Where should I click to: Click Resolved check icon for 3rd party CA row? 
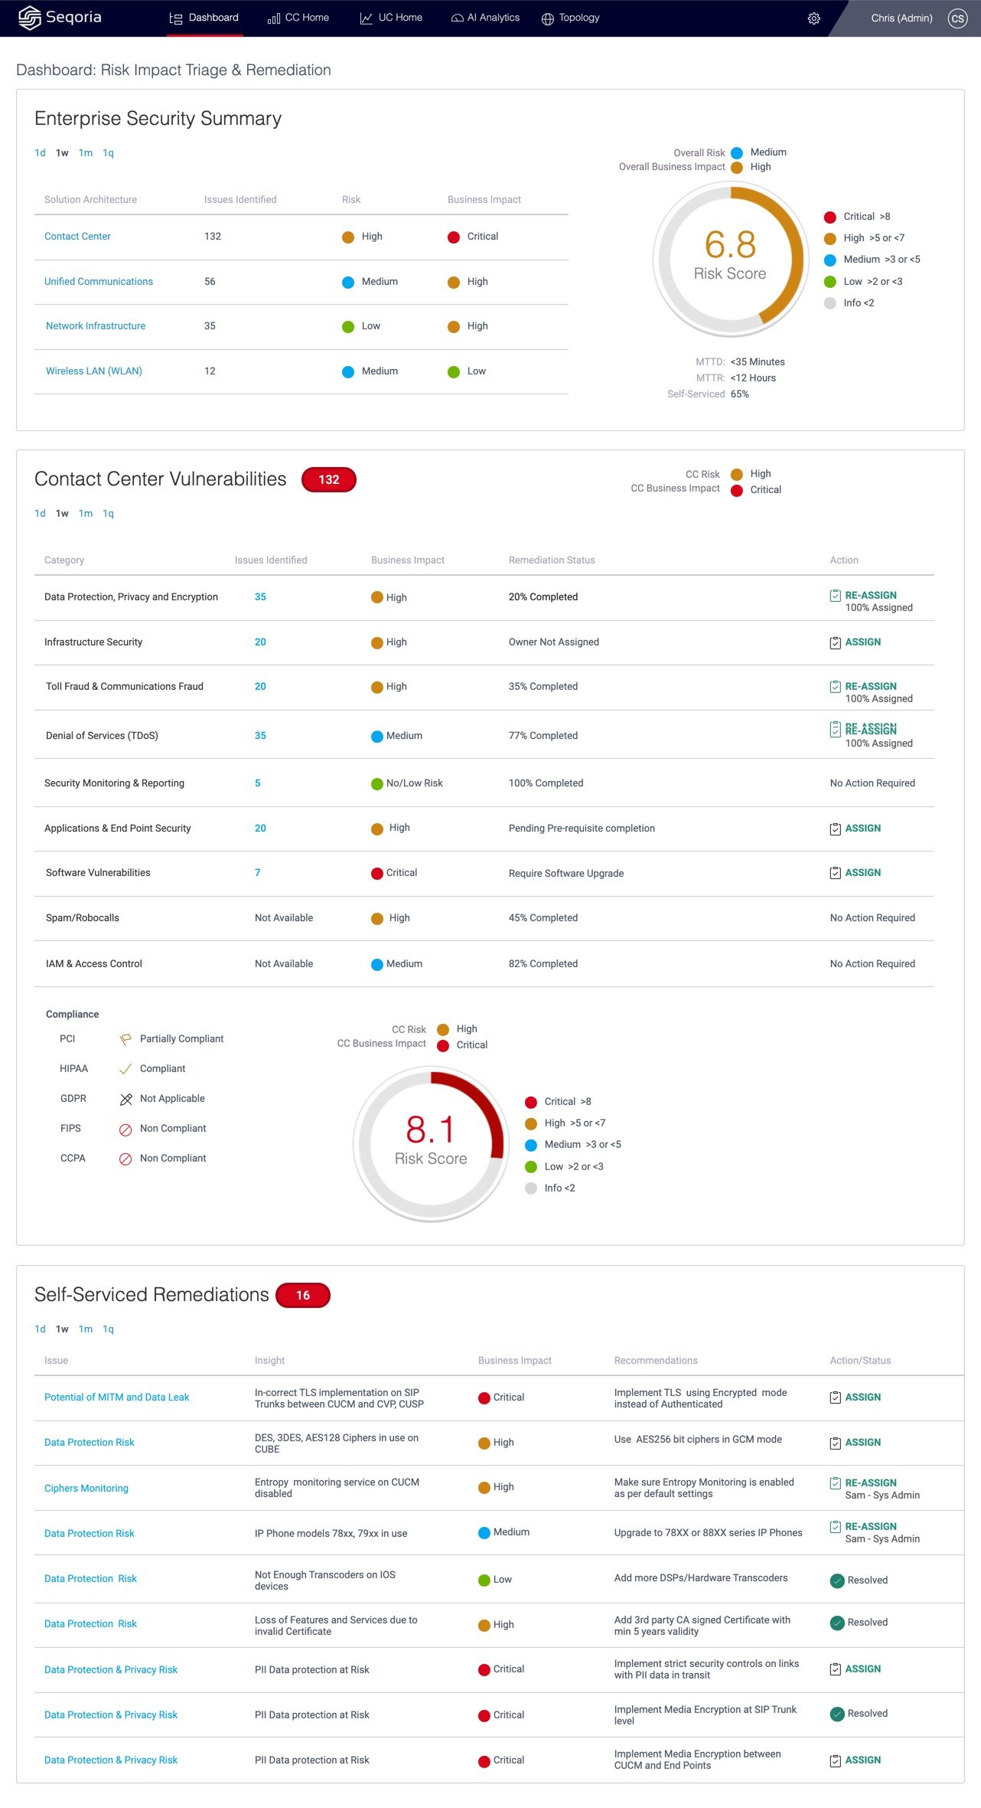(x=837, y=1622)
